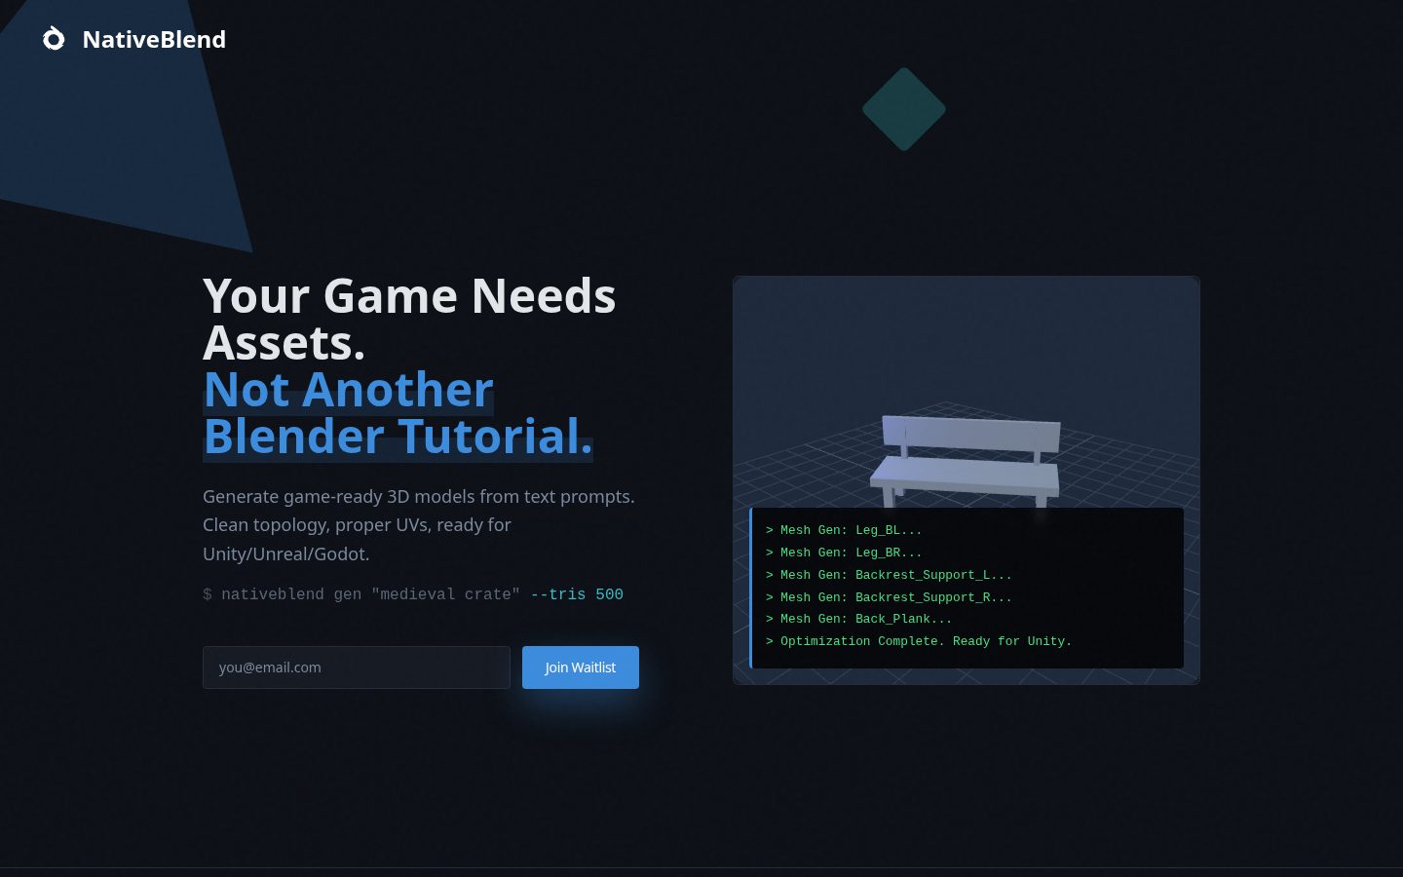Click the "Generate game-ready 3D models" description paragraph
The image size is (1403, 877).
tap(419, 525)
